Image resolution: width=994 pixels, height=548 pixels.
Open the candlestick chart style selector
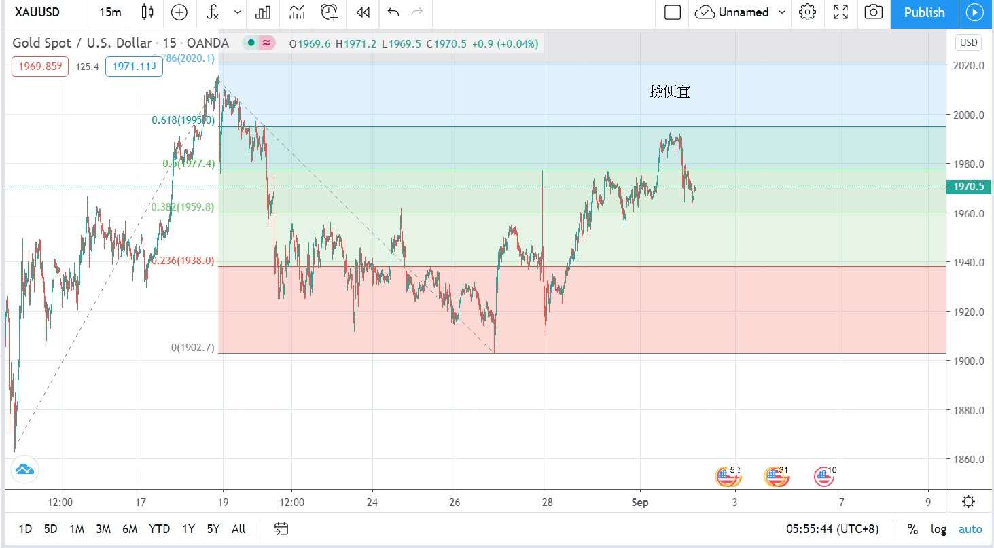pos(147,12)
